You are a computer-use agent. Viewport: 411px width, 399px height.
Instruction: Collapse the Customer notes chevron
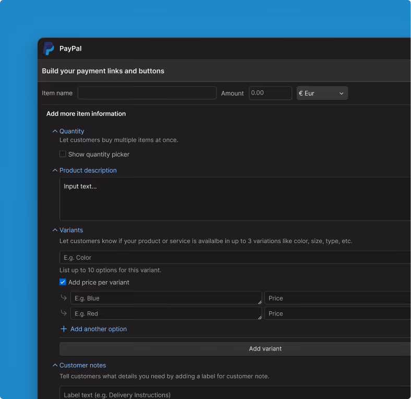(x=55, y=365)
